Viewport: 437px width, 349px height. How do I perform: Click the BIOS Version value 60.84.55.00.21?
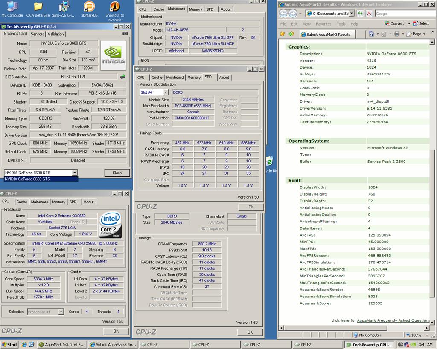tap(73, 77)
